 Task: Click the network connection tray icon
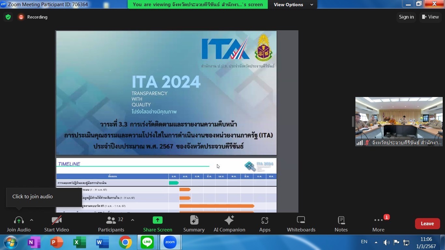406,243
